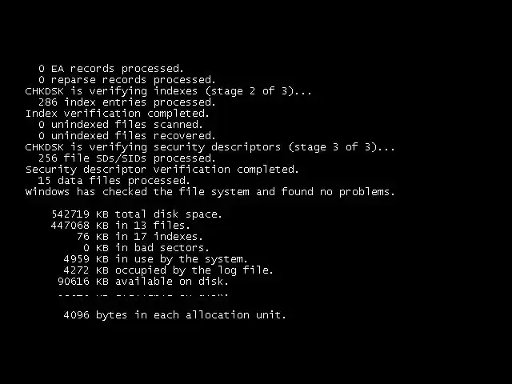Click '76 KB in 17 indexes' line
The width and height of the screenshot is (512, 384).
tap(140, 237)
